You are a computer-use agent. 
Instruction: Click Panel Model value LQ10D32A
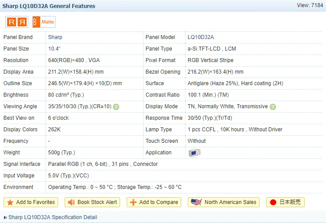[x=201, y=37]
